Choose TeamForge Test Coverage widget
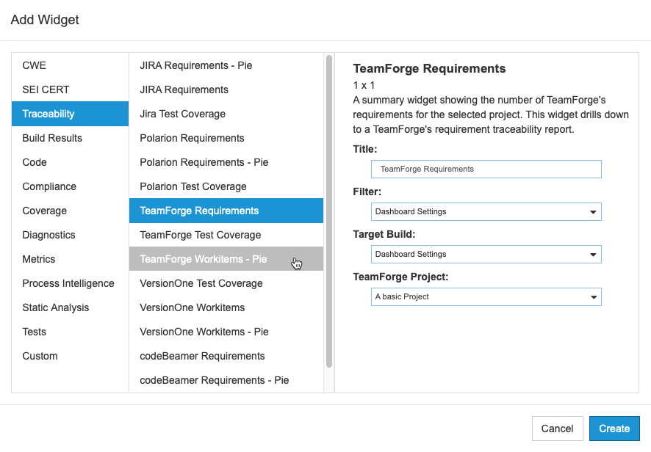Viewport: 651px width, 452px height. (226, 235)
